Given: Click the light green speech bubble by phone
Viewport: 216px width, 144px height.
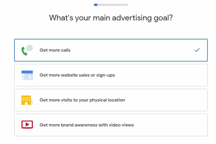Looking at the screenshot, I should (29, 48).
